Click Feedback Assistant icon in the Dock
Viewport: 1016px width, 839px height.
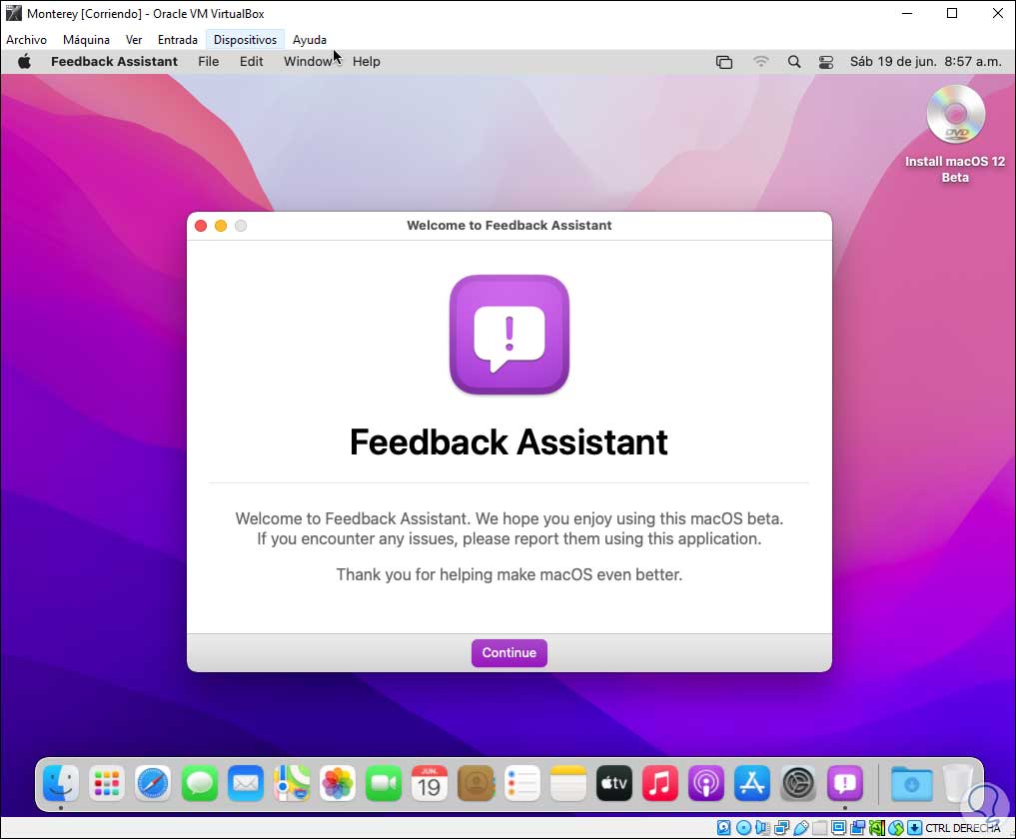(x=845, y=783)
